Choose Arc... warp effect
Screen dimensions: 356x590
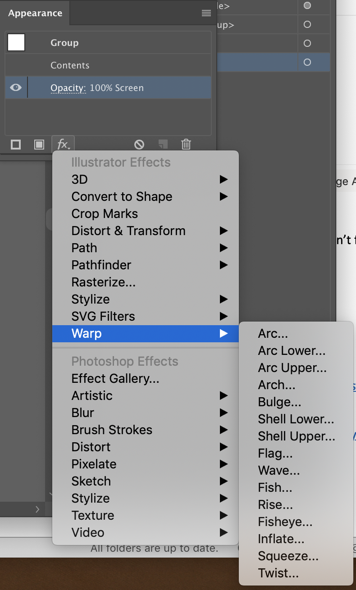[296, 333]
